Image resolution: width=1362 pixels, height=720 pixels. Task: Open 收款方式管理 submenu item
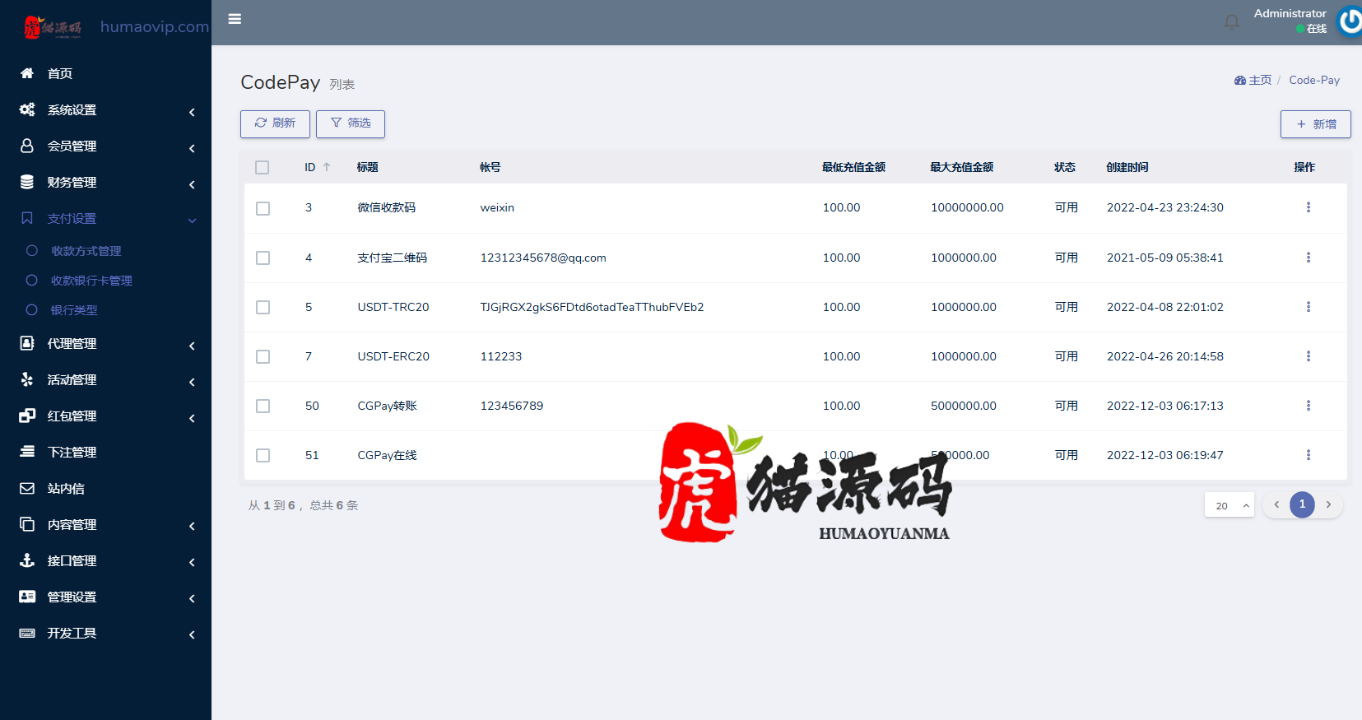pos(86,251)
